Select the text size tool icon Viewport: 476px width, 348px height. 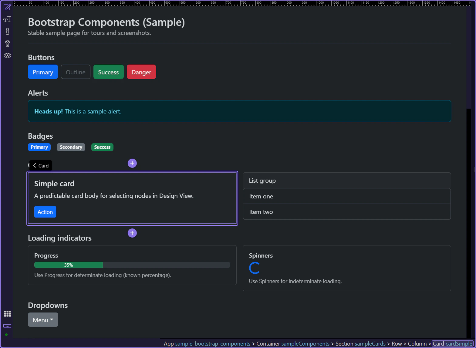7,19
